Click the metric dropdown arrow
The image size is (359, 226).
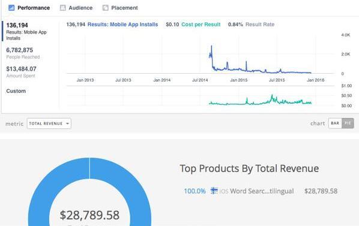(x=68, y=123)
